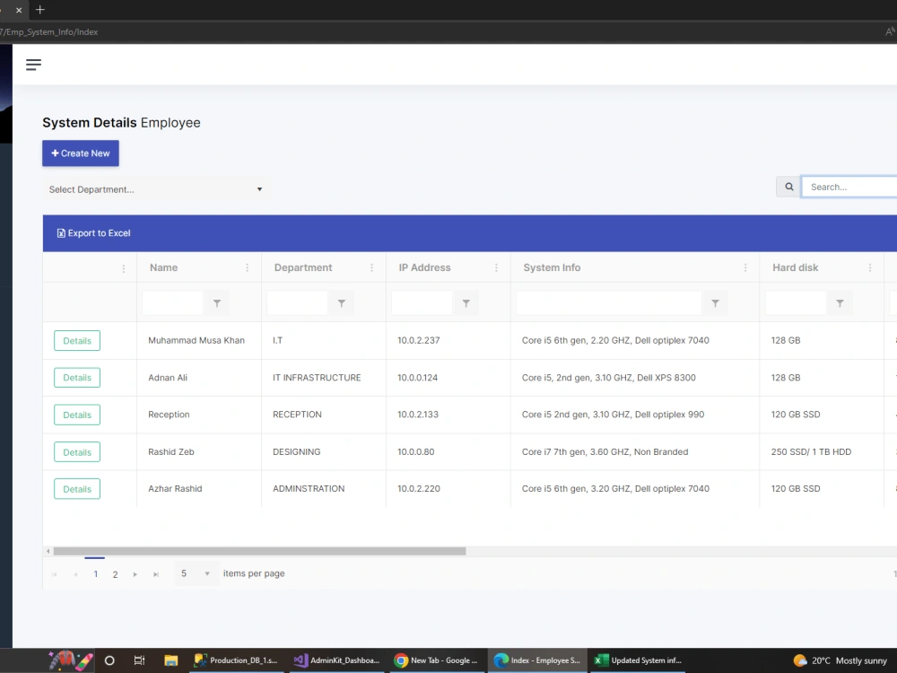Viewport: 897px width, 673px height.
Task: Switch to Updated System info Excel window
Action: click(637, 660)
